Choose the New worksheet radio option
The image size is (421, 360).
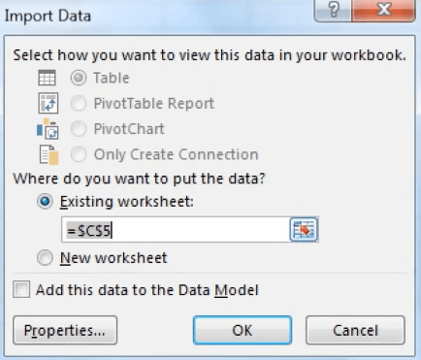45,258
